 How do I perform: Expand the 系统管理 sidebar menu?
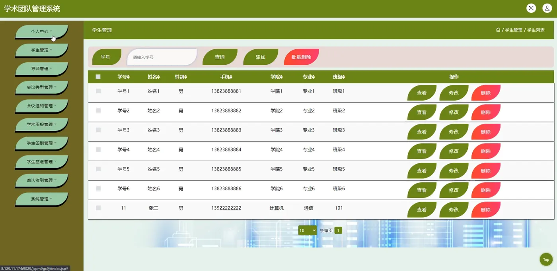tap(42, 199)
